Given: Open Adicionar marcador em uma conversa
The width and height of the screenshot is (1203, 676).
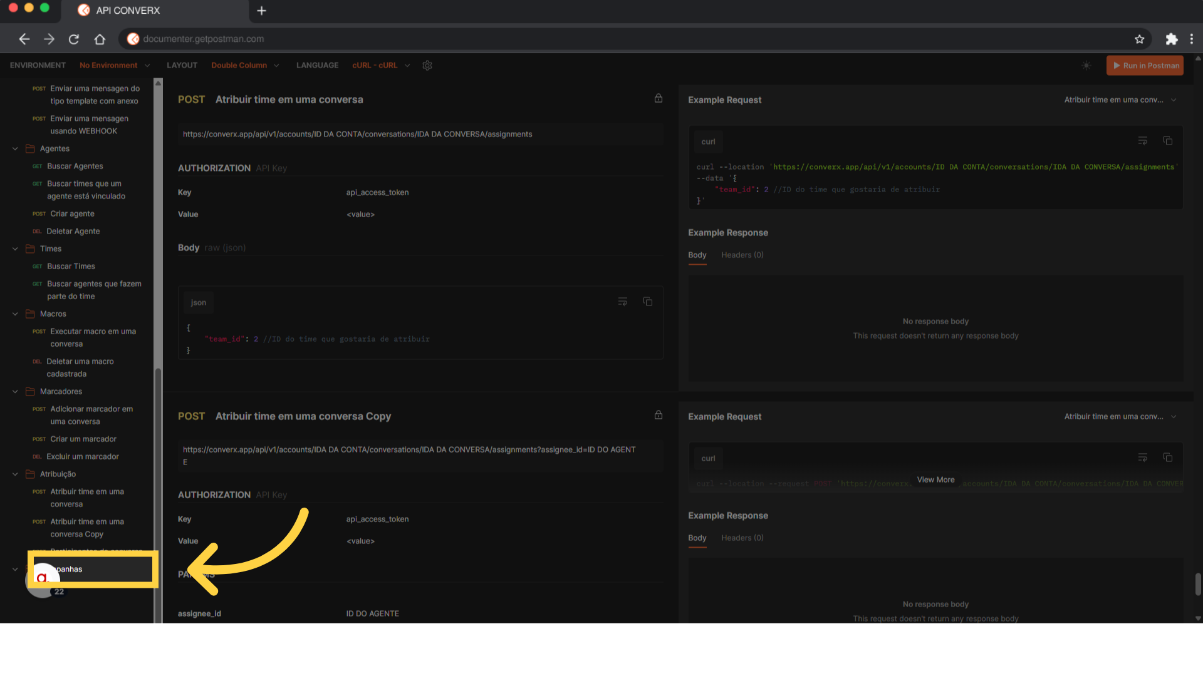Looking at the screenshot, I should [91, 415].
